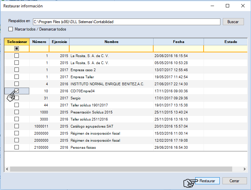The width and height of the screenshot is (251, 190).
Task: Click the Respaldos en path field
Action: [x=126, y=22]
